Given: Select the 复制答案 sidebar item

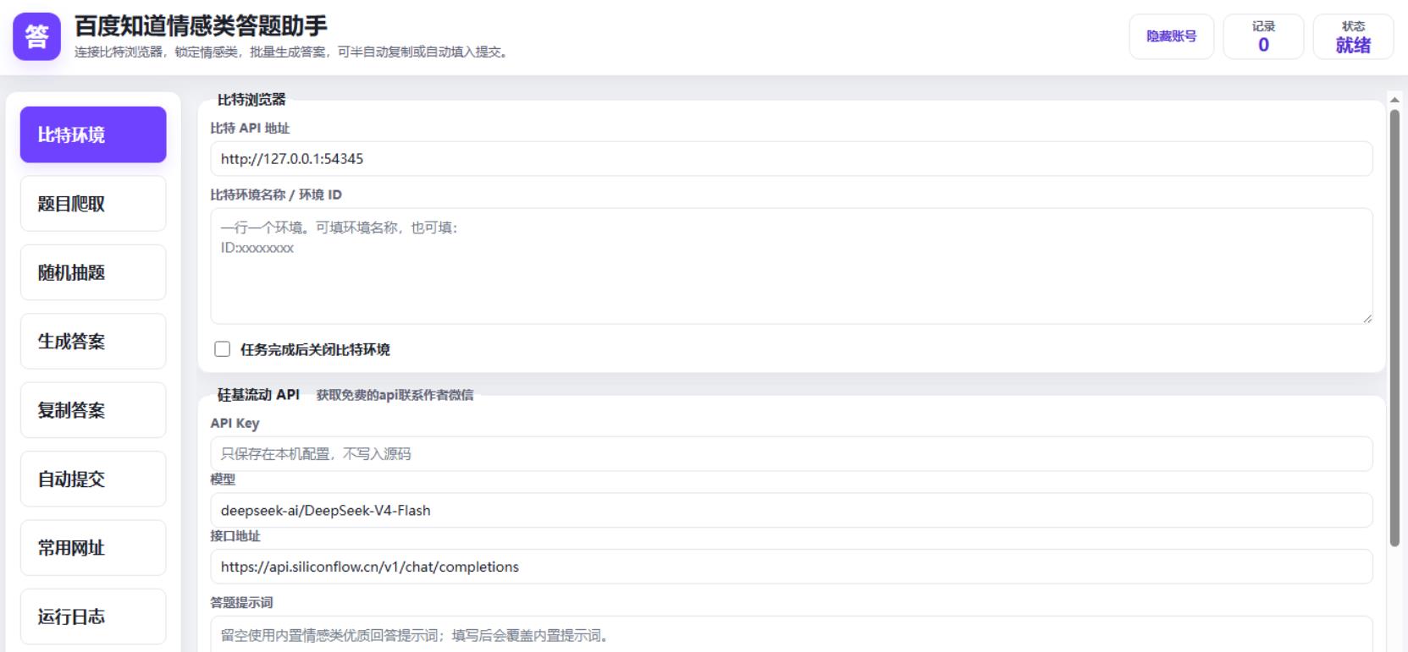Looking at the screenshot, I should pos(93,410).
